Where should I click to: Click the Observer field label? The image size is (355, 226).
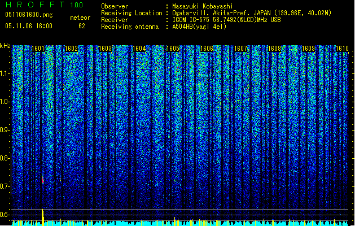(115, 6)
